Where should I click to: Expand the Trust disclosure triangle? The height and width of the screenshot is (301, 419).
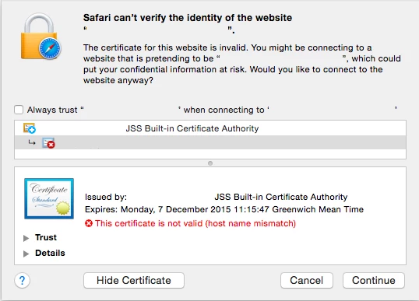(x=26, y=238)
